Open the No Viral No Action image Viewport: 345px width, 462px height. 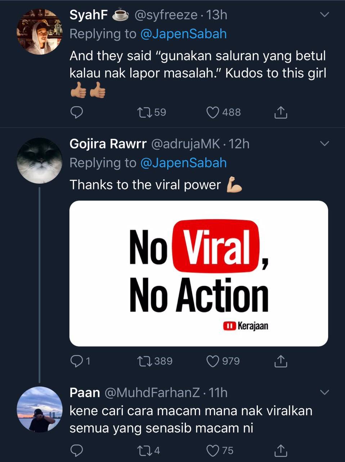(198, 273)
